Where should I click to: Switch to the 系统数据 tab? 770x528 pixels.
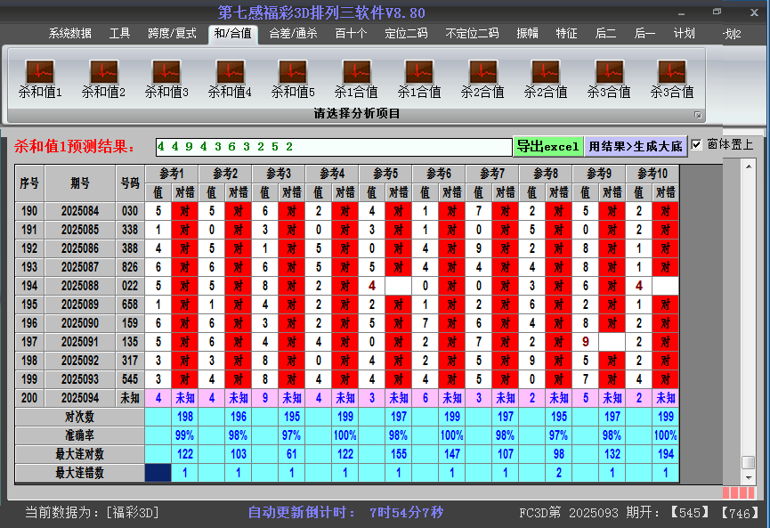point(69,34)
